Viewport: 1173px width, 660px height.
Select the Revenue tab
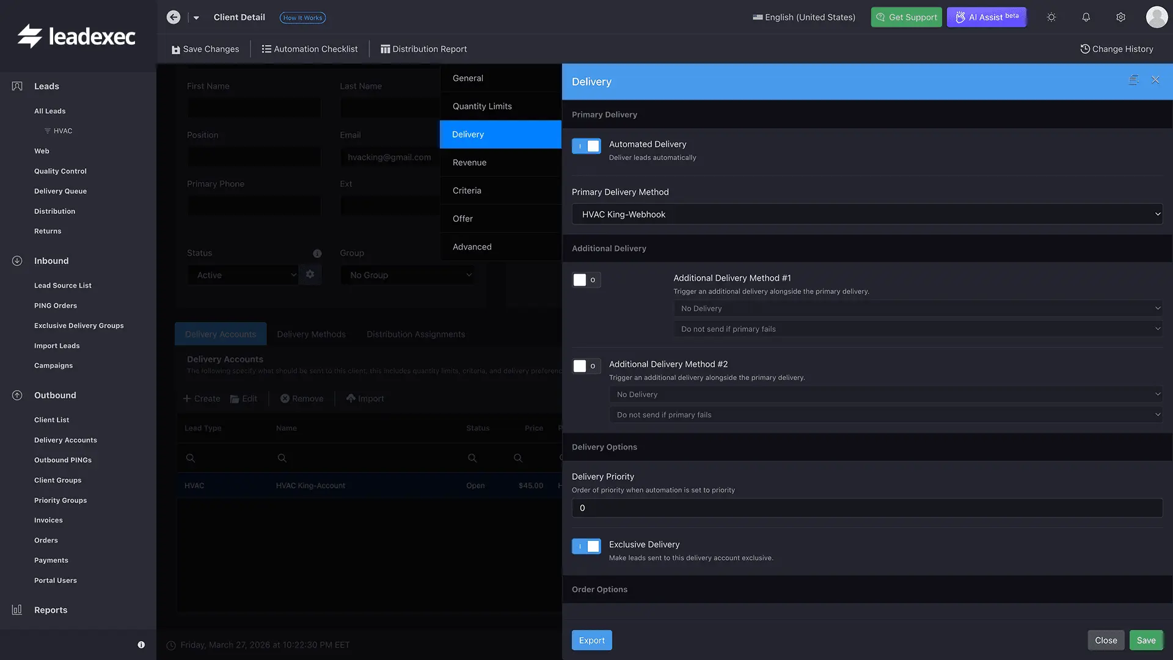(x=500, y=163)
